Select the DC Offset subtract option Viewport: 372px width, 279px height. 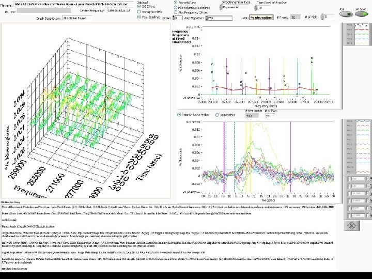pos(139,7)
